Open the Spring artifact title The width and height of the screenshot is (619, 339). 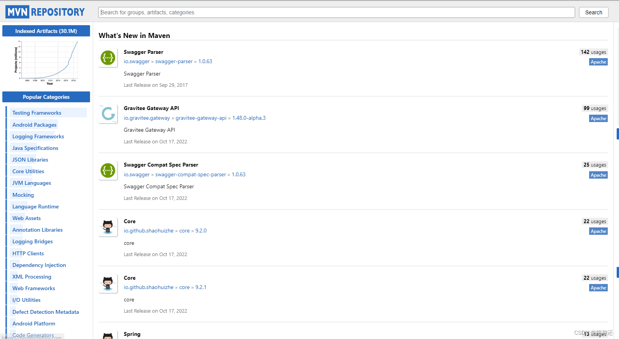[132, 334]
